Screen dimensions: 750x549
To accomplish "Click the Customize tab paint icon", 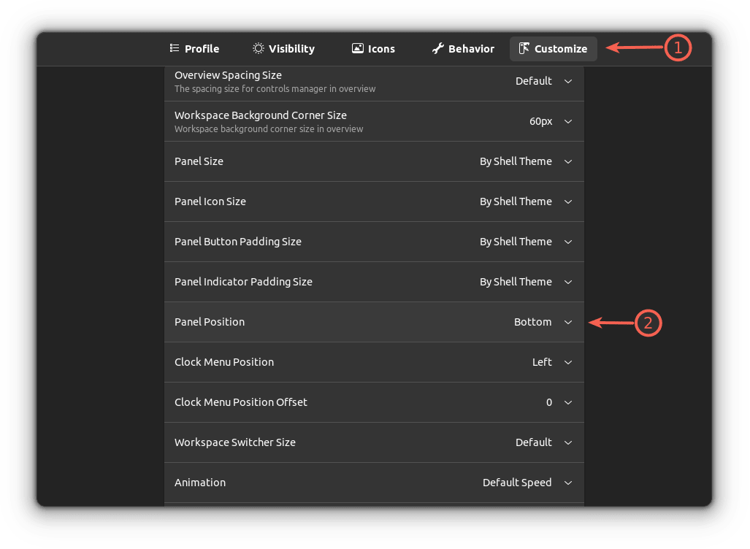I will 524,48.
